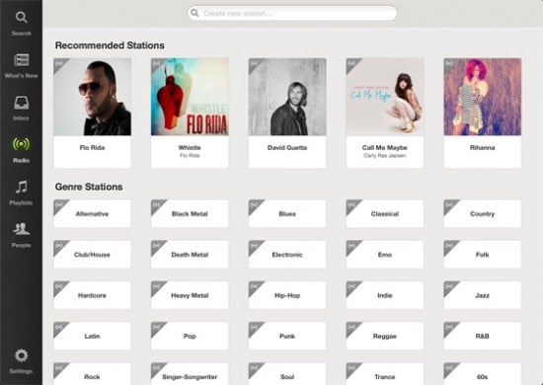Click the Whistle station title

190,147
